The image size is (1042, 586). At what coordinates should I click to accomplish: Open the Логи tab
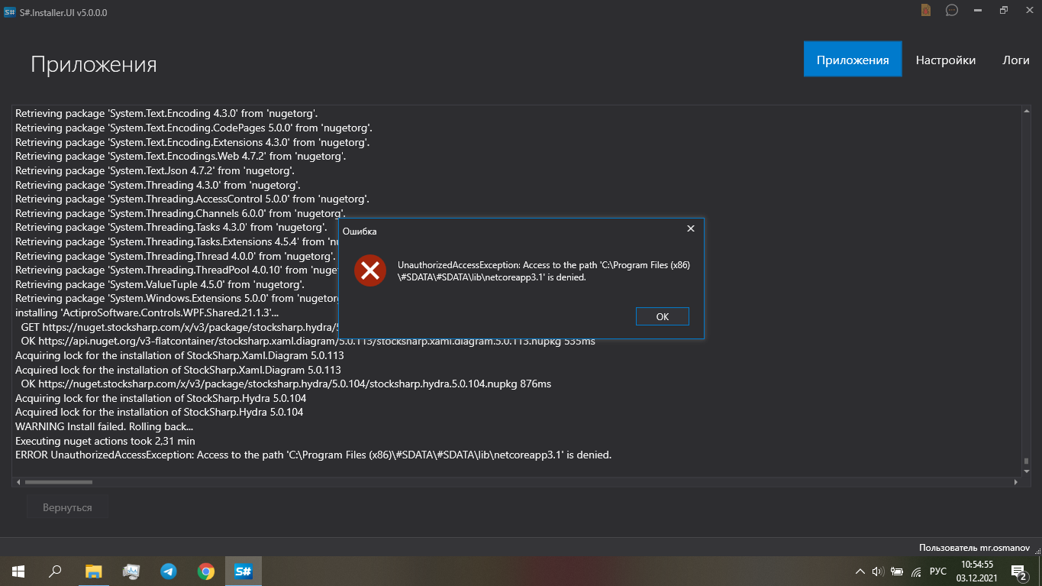tap(1016, 60)
